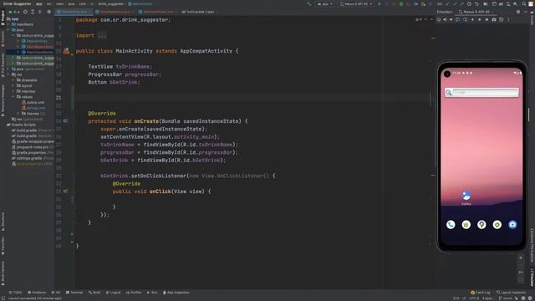Open the Camera app in emulator dock
Screen dimensions: 535x301
point(512,224)
